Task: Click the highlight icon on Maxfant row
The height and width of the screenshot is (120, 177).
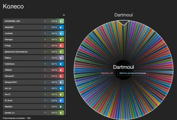Action: 61,106
